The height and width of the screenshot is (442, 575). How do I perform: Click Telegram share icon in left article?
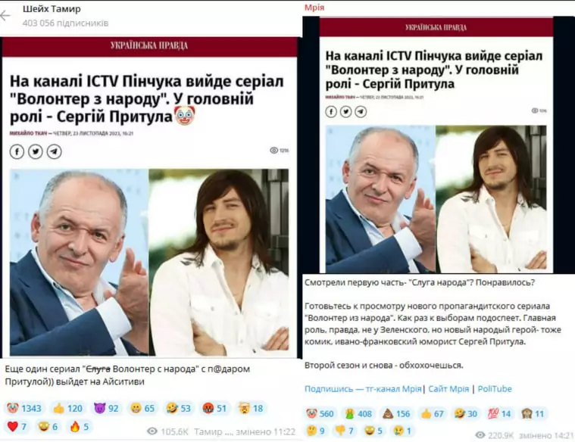55,151
